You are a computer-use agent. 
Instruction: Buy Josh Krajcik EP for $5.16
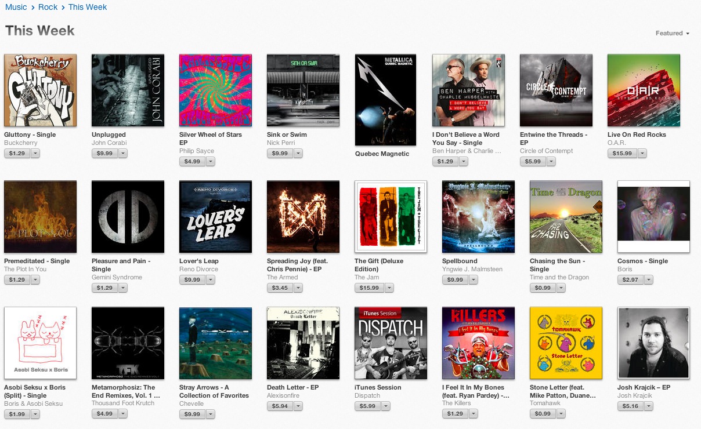click(x=630, y=406)
